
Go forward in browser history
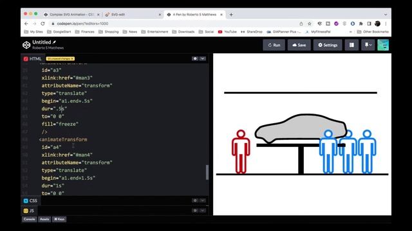point(34,24)
